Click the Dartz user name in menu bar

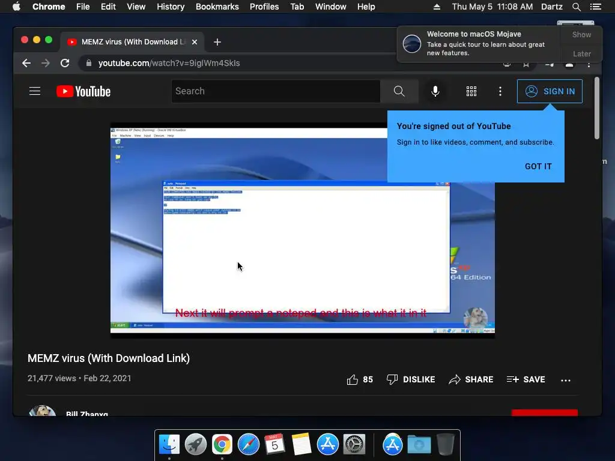(552, 7)
